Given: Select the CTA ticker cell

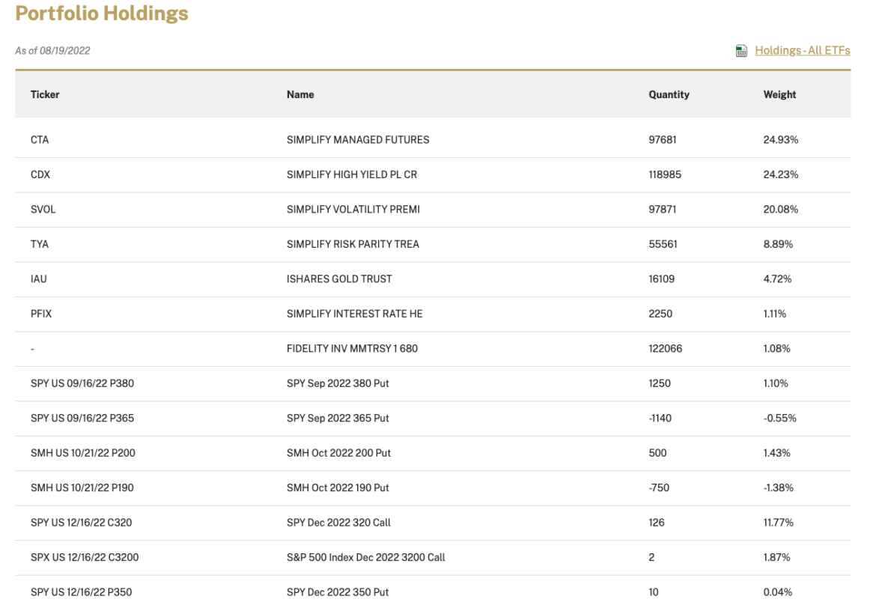Looking at the screenshot, I should (40, 140).
